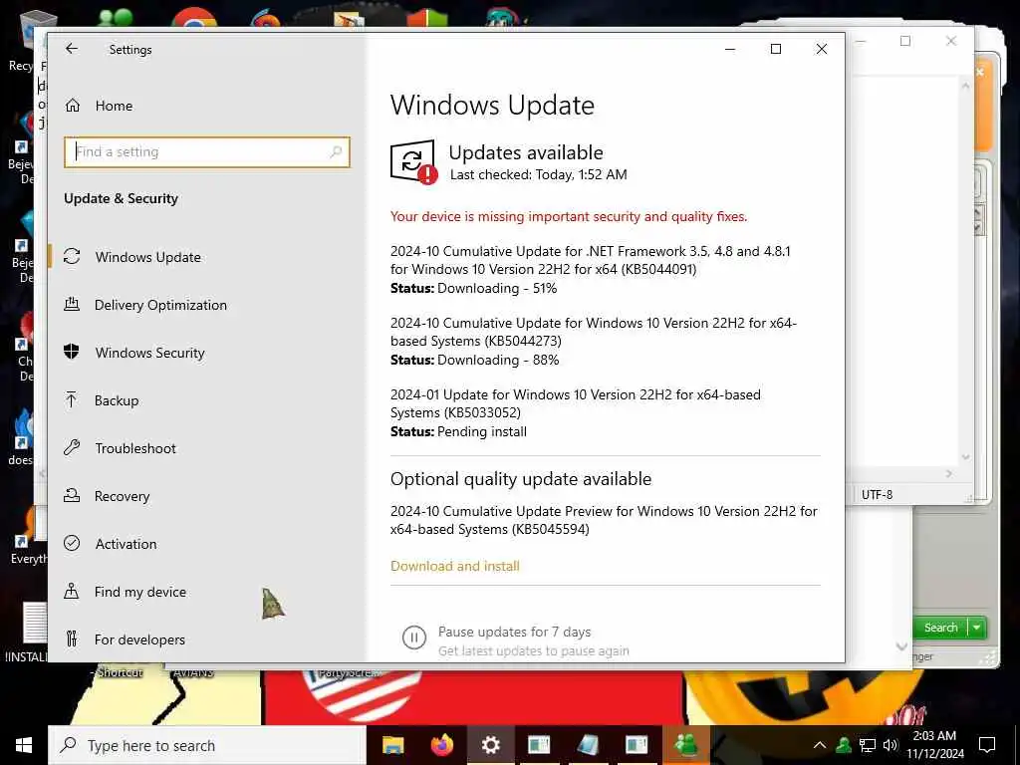Click the volume speaker tray icon
Viewport: 1020px width, 765px height.
pos(891,745)
